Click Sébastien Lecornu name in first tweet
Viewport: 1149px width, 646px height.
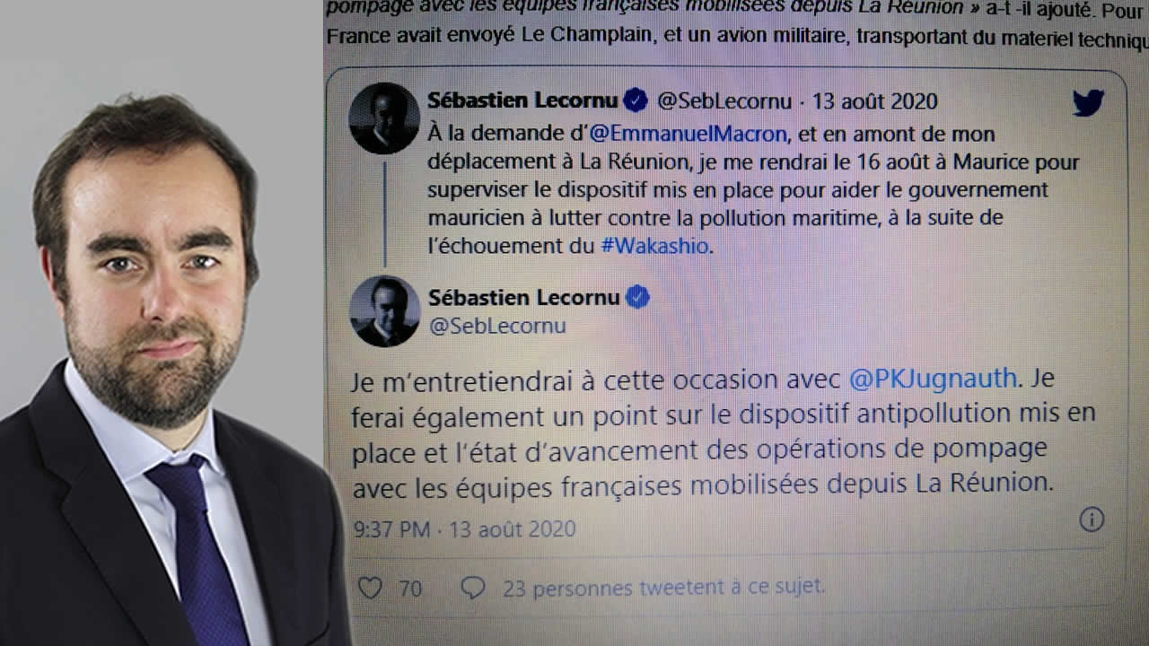523,100
